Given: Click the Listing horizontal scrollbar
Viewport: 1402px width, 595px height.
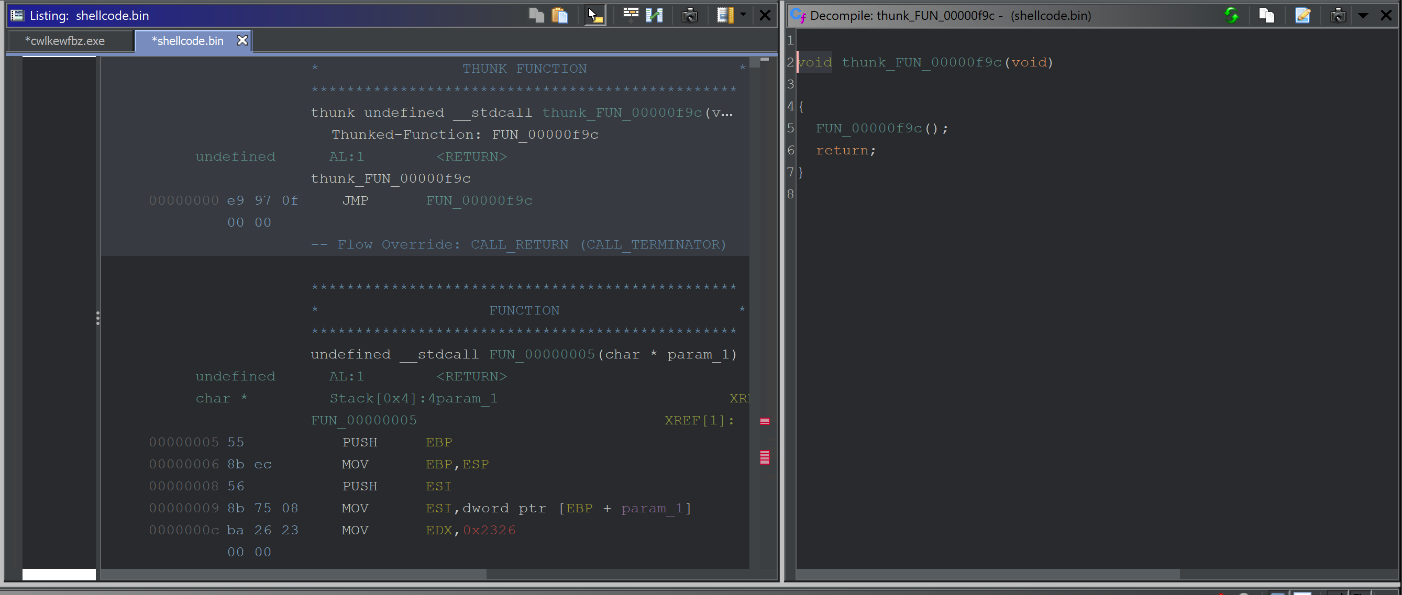Looking at the screenshot, I should [294, 575].
